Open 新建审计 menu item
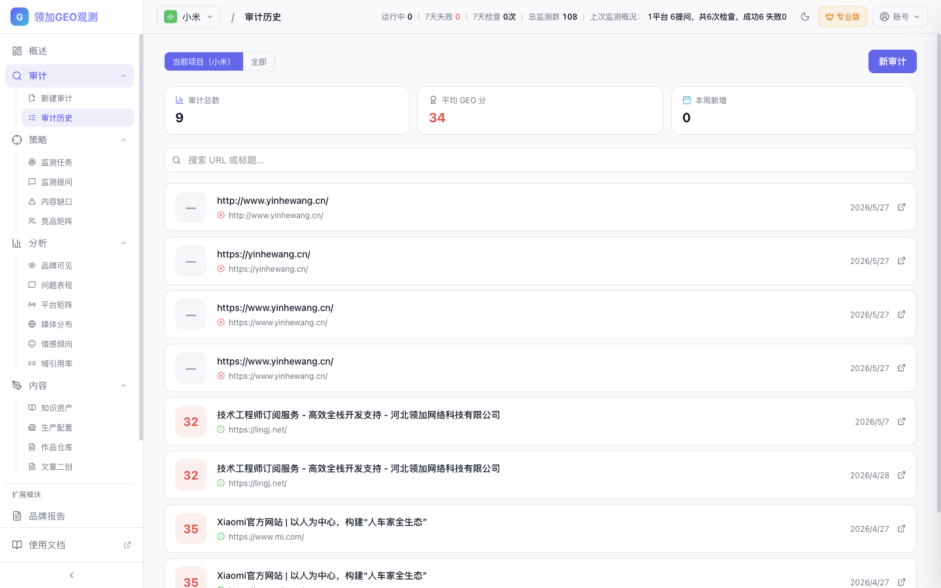Screen dimensions: 941x588 pyautogui.click(x=77, y=98)
